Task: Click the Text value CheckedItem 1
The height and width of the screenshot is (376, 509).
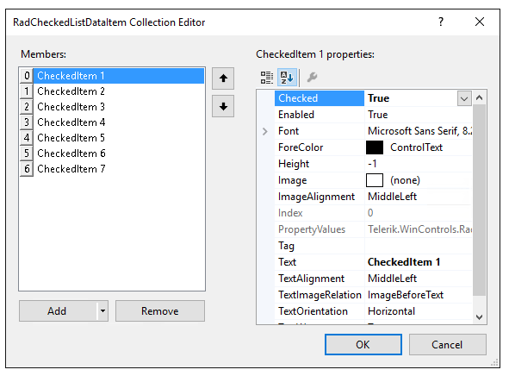Action: pyautogui.click(x=404, y=262)
